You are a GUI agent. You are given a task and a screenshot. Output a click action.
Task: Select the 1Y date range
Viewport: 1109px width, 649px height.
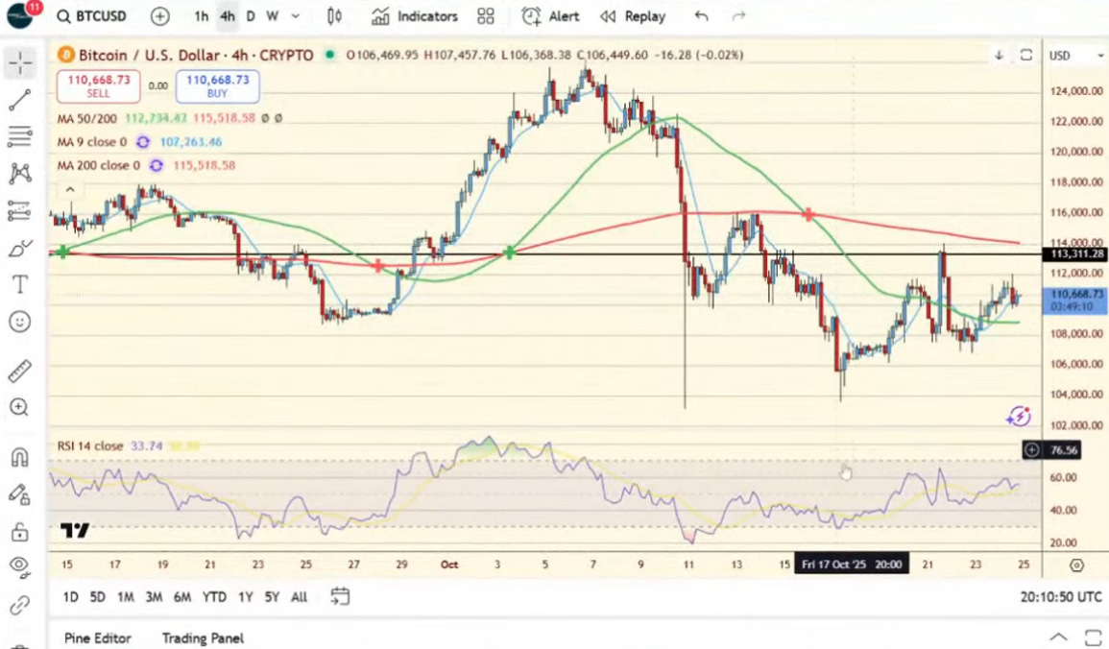(245, 597)
